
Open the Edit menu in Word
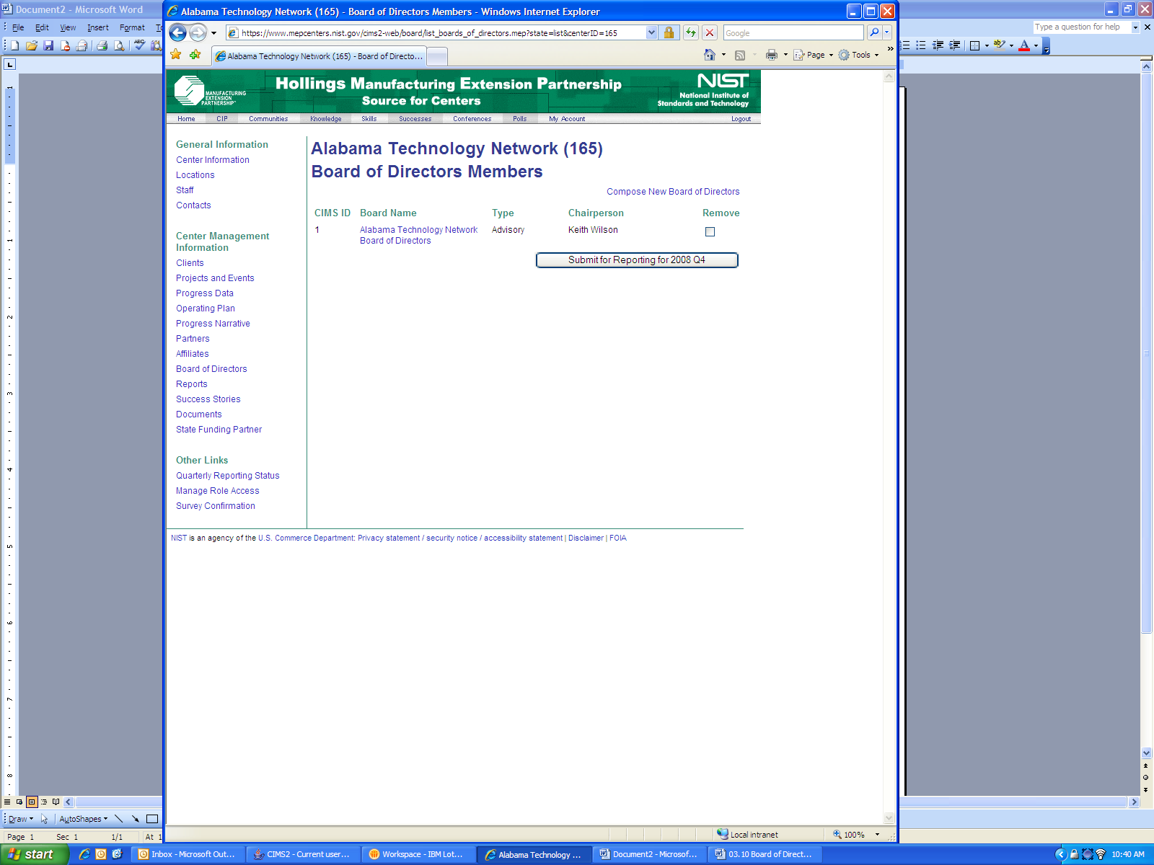click(43, 27)
